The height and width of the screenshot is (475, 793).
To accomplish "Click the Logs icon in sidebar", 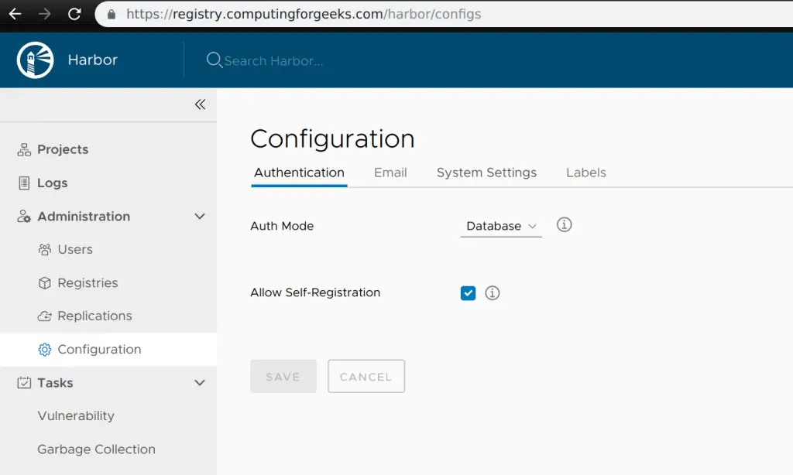I will 24,183.
